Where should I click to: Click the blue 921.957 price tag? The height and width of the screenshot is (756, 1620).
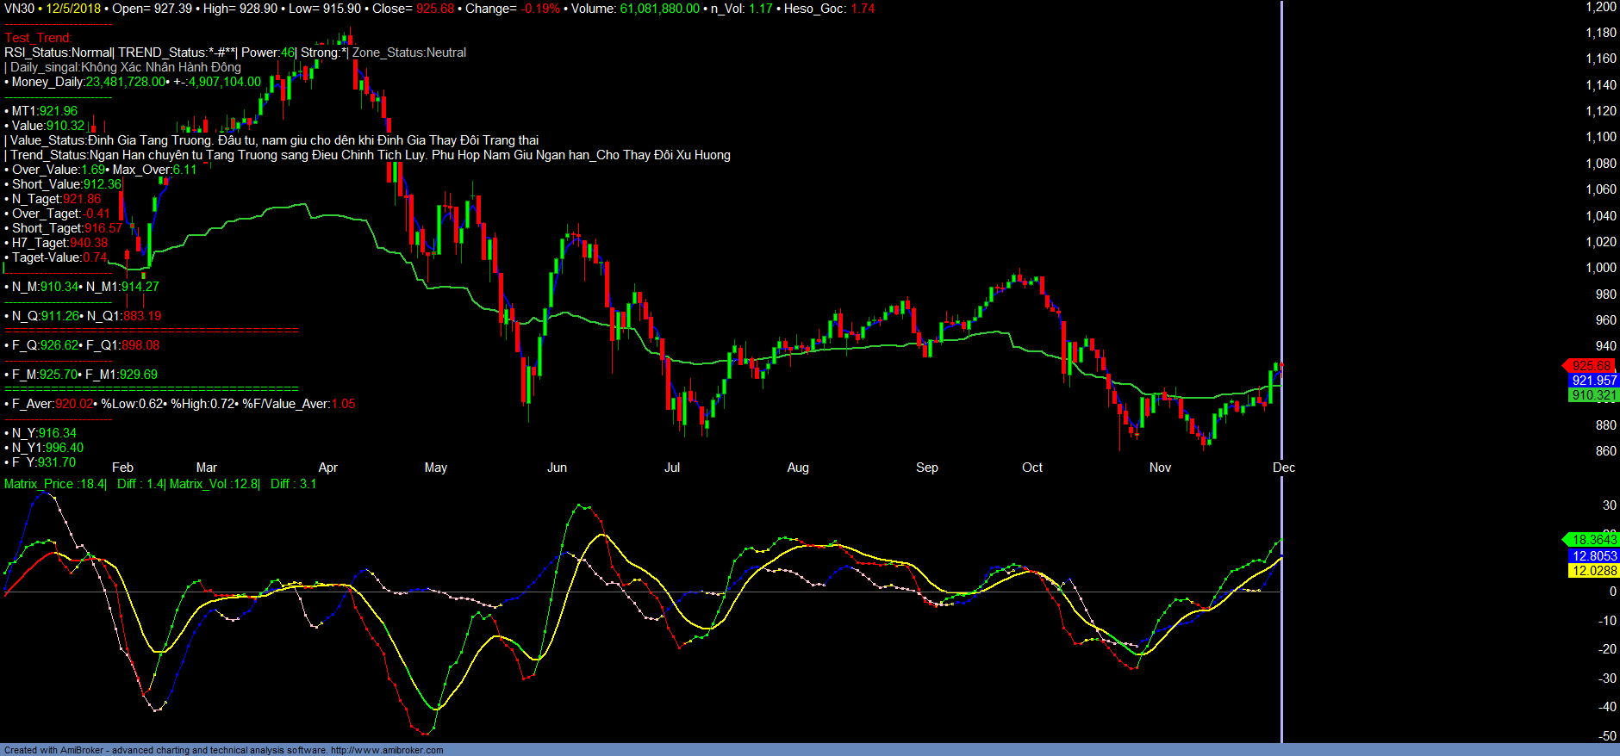(x=1593, y=381)
